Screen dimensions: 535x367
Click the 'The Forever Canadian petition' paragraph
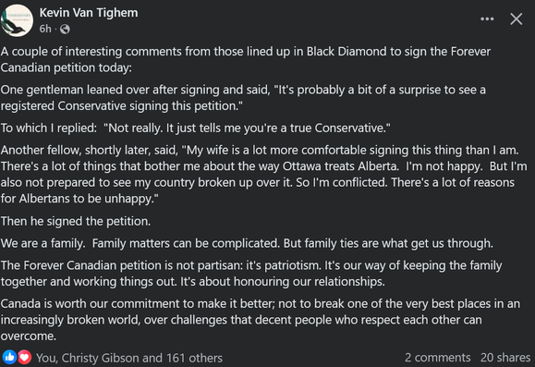[x=251, y=274]
